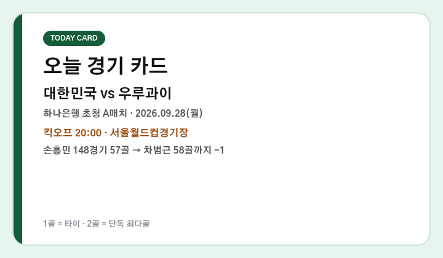The width and height of the screenshot is (443, 258).
Task: Click the arrow → symbol in stat line
Action: pos(137,150)
